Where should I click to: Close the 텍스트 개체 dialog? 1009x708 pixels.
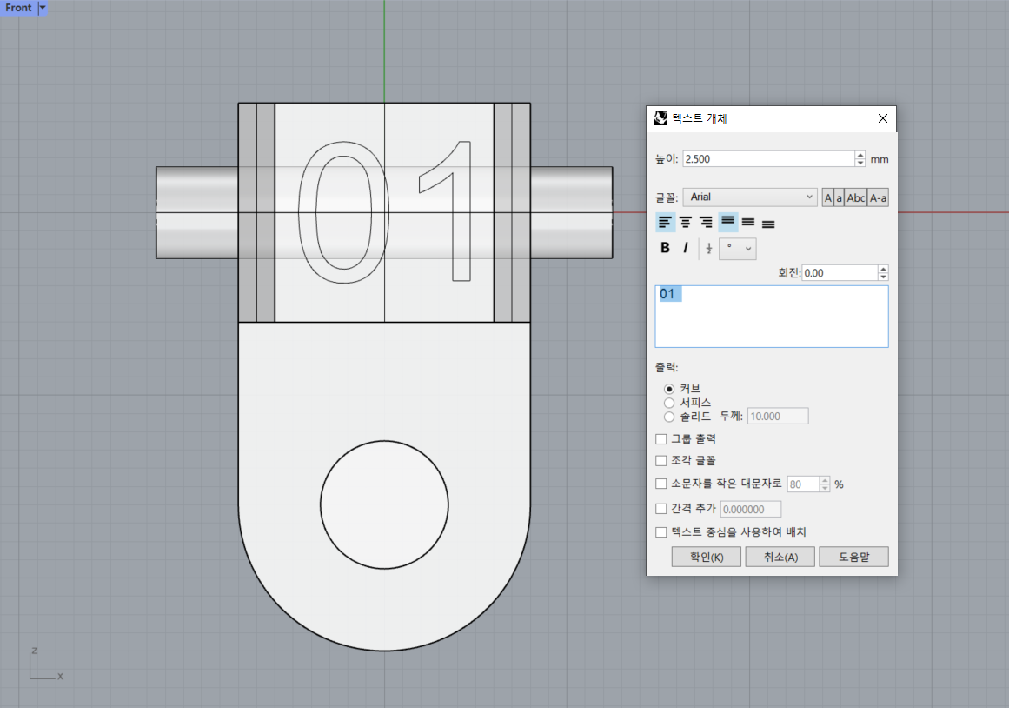tap(883, 118)
